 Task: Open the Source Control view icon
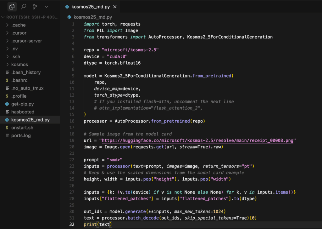pyautogui.click(x=35, y=7)
